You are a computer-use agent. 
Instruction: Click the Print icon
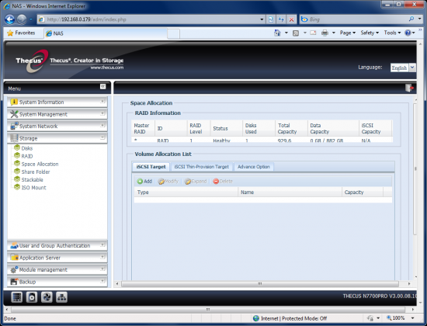325,33
